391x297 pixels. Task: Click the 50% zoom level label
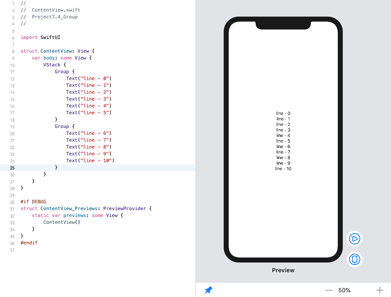[344, 290]
